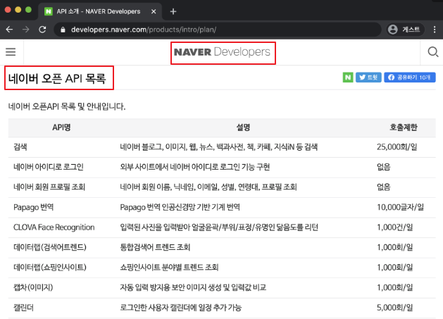Viewport: 443px width, 319px height.
Task: Open the guest profile button
Action: coord(404,30)
